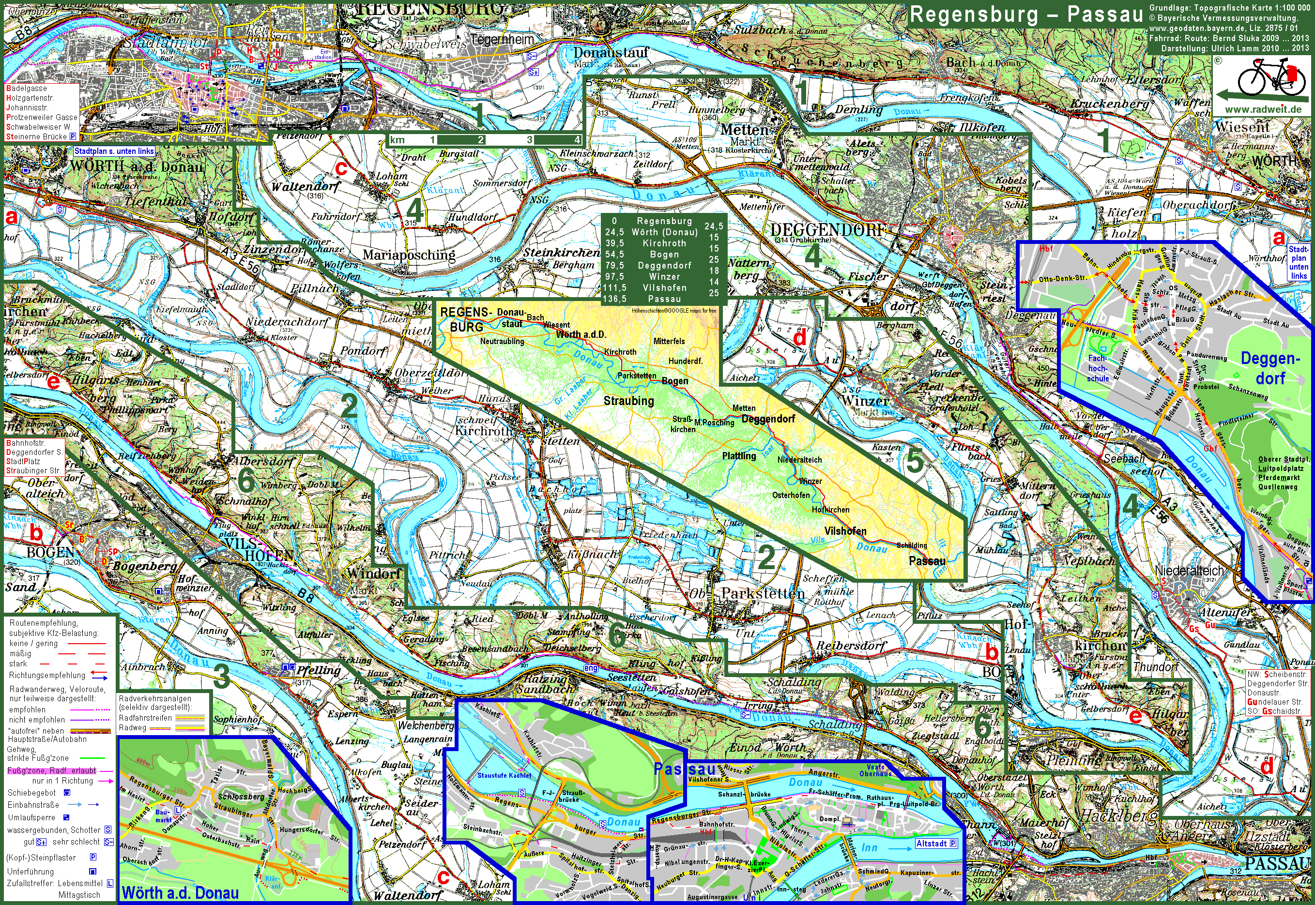The image size is (1315, 905).
Task: Click the Umlaufsperre symbol in the legend
Action: click(x=66, y=818)
